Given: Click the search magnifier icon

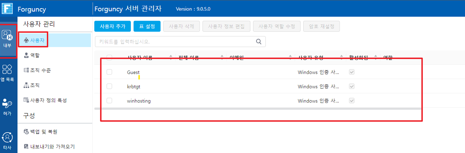Looking at the screenshot, I should pos(259,42).
